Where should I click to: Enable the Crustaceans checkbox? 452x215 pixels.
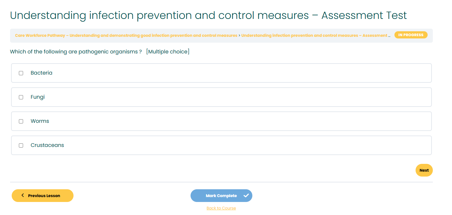[21, 145]
